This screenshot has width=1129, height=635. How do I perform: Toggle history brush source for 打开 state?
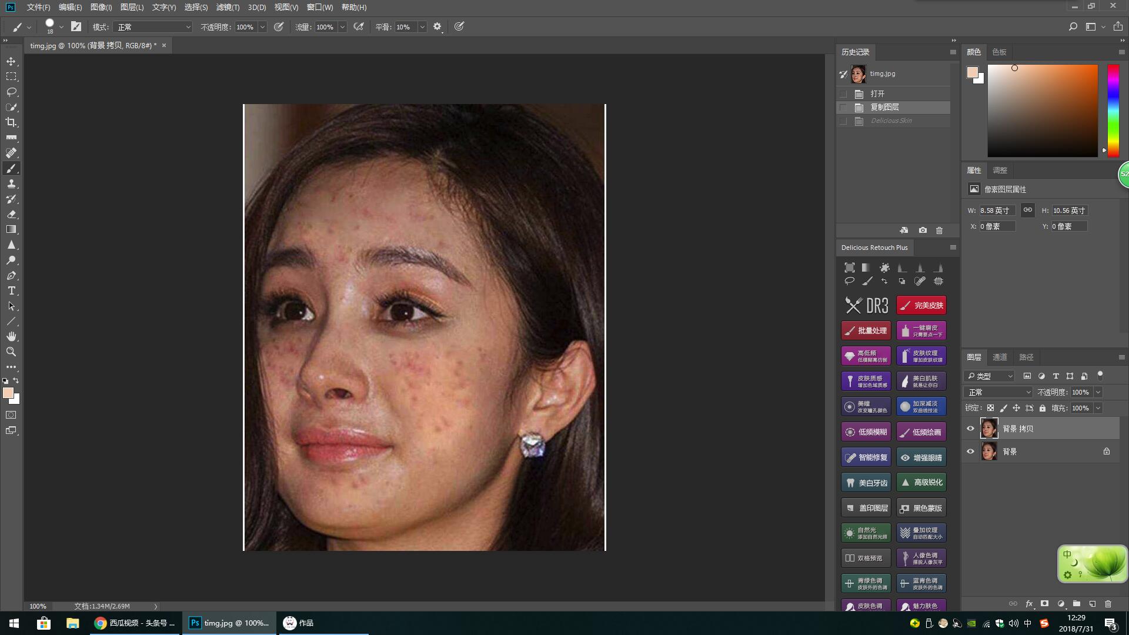click(843, 94)
